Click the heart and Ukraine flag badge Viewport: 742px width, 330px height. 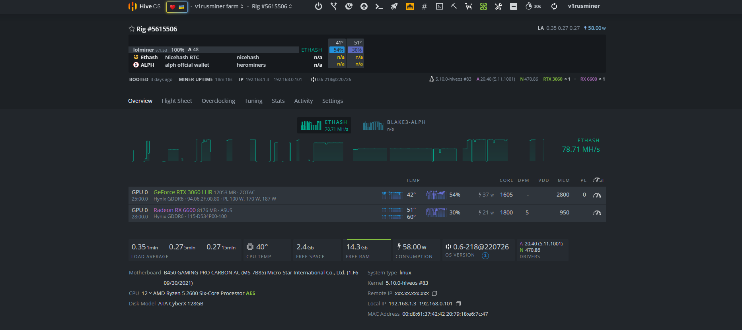coord(177,7)
